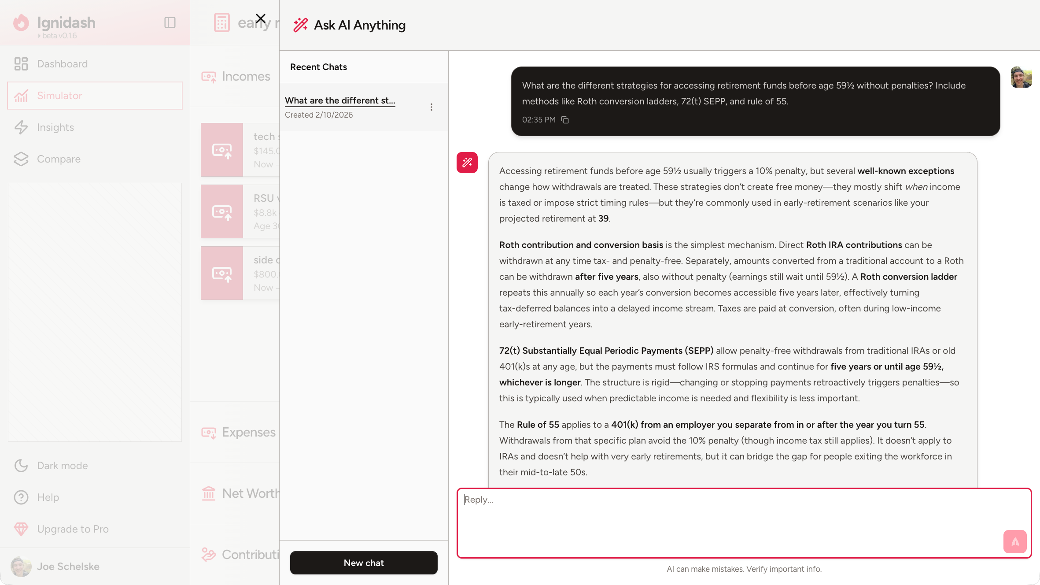
Task: Start a New chat
Action: coord(364,563)
